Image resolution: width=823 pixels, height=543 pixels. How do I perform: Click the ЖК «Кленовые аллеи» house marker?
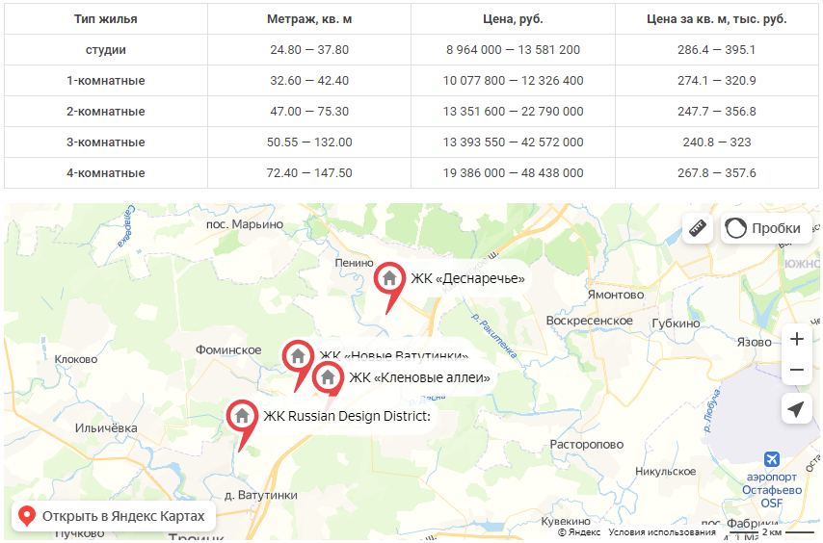pyautogui.click(x=328, y=376)
